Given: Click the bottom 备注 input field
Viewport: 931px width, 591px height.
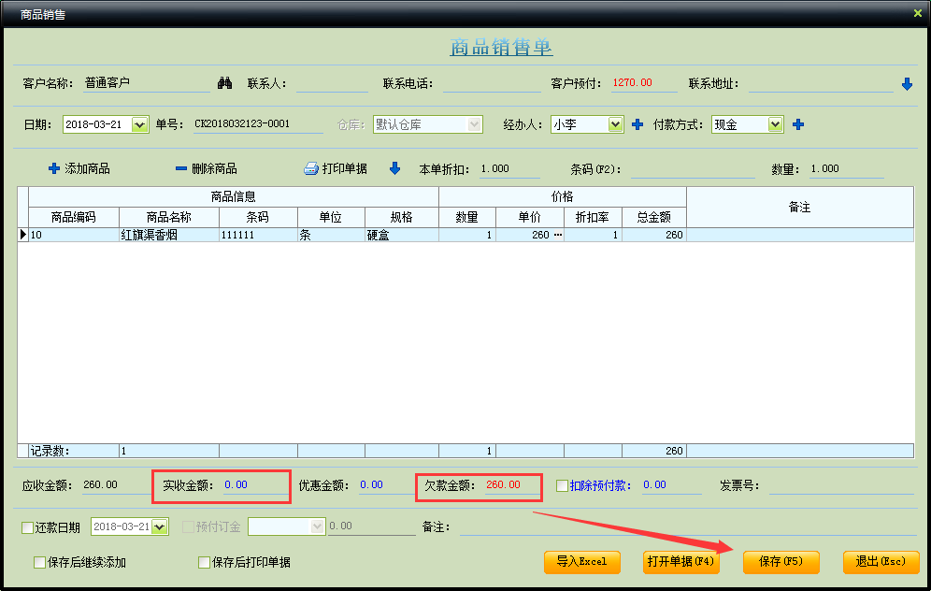Looking at the screenshot, I should (687, 526).
